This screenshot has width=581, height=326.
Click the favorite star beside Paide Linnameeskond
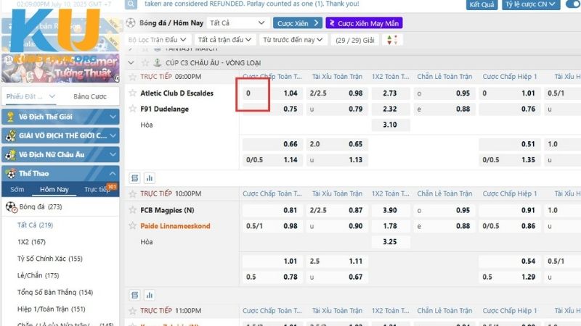click(x=132, y=226)
